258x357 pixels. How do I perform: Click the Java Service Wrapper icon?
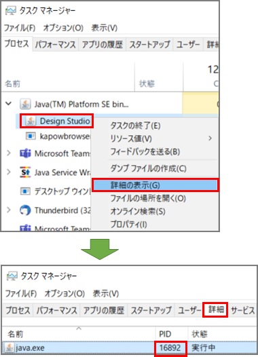pos(25,172)
